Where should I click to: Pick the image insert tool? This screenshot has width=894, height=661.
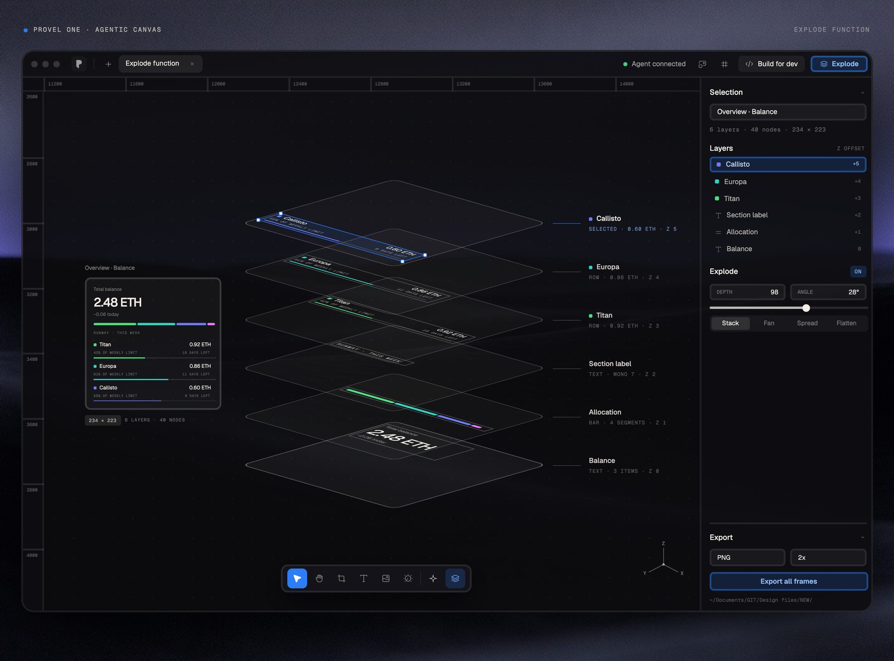pyautogui.click(x=386, y=578)
